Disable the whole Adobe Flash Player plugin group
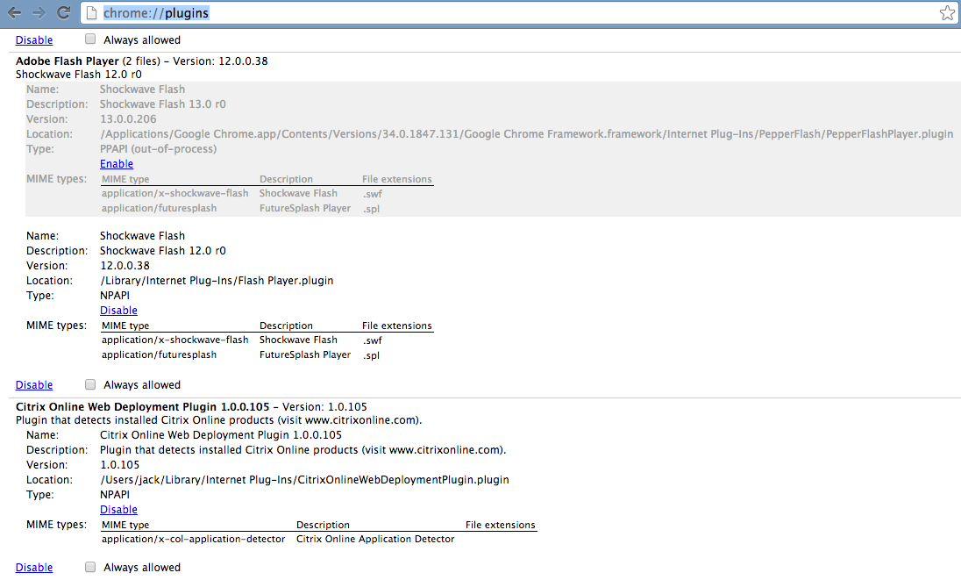 coord(33,385)
